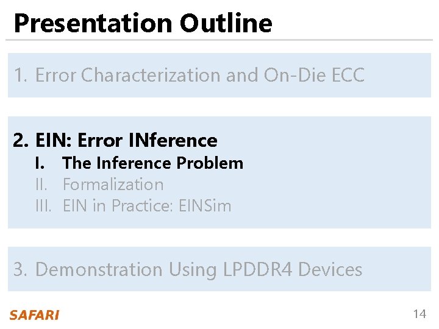Click the gray divider line under the title
The height and width of the screenshot is (329, 439).
pos(220,40)
